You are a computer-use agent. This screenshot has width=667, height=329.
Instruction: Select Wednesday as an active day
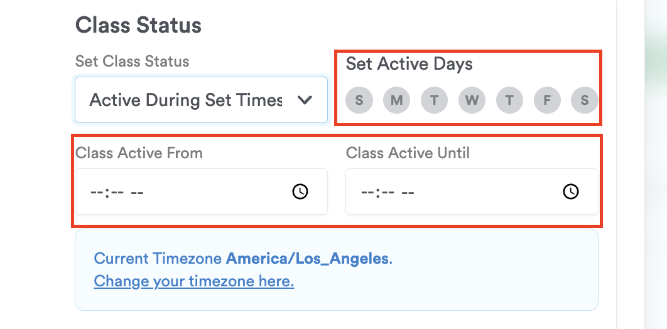coord(472,100)
